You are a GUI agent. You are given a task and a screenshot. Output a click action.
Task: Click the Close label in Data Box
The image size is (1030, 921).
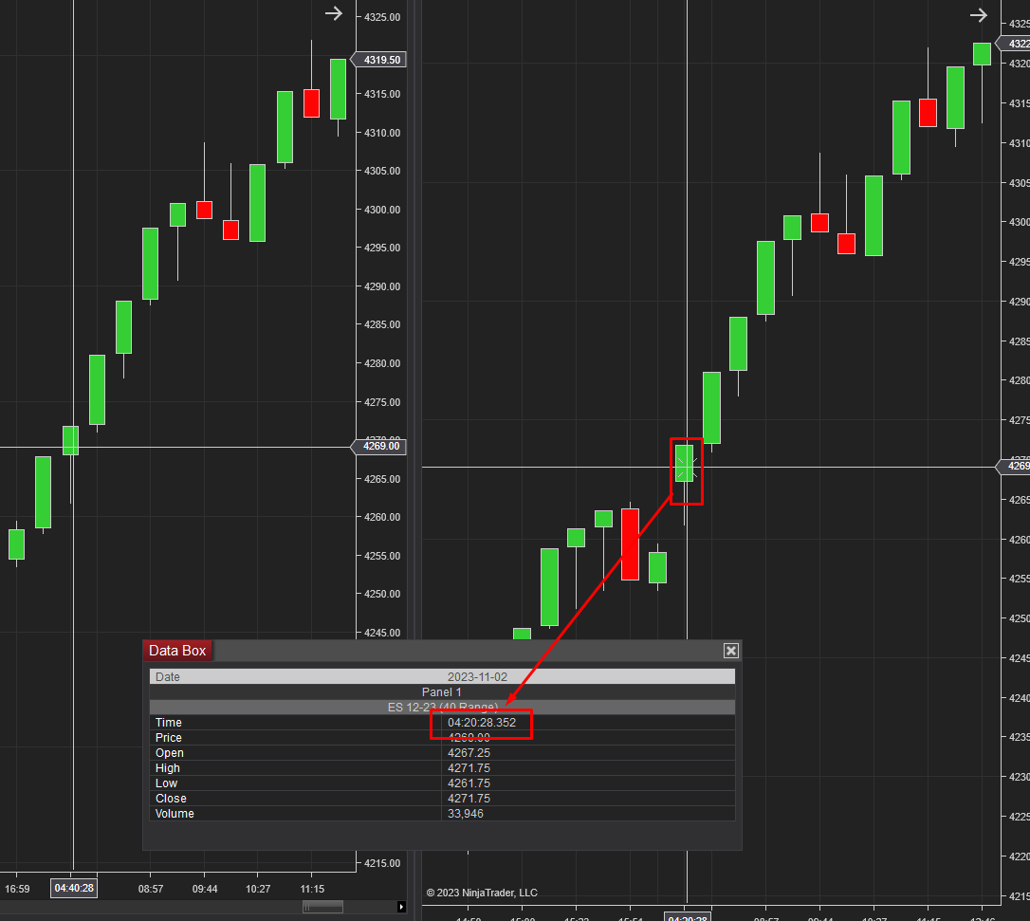tap(171, 798)
